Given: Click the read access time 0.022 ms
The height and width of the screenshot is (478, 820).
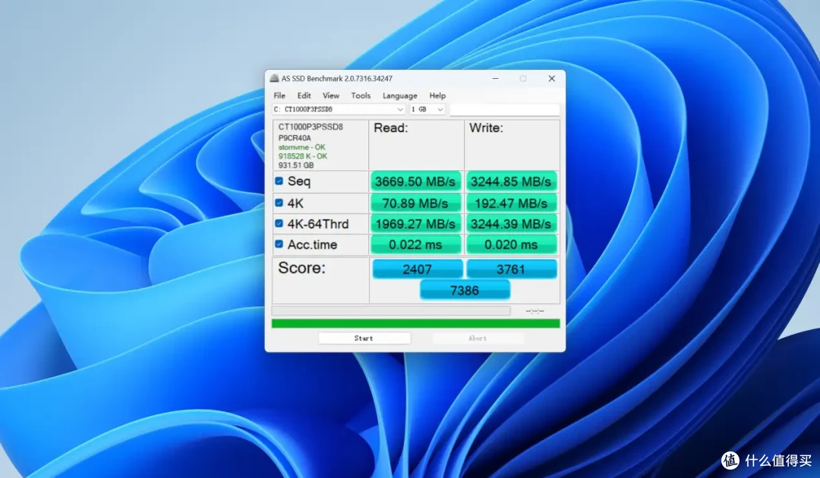Looking at the screenshot, I should [x=415, y=244].
